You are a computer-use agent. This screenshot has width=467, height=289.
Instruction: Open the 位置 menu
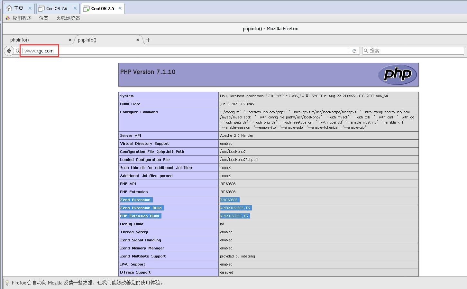tap(43, 18)
